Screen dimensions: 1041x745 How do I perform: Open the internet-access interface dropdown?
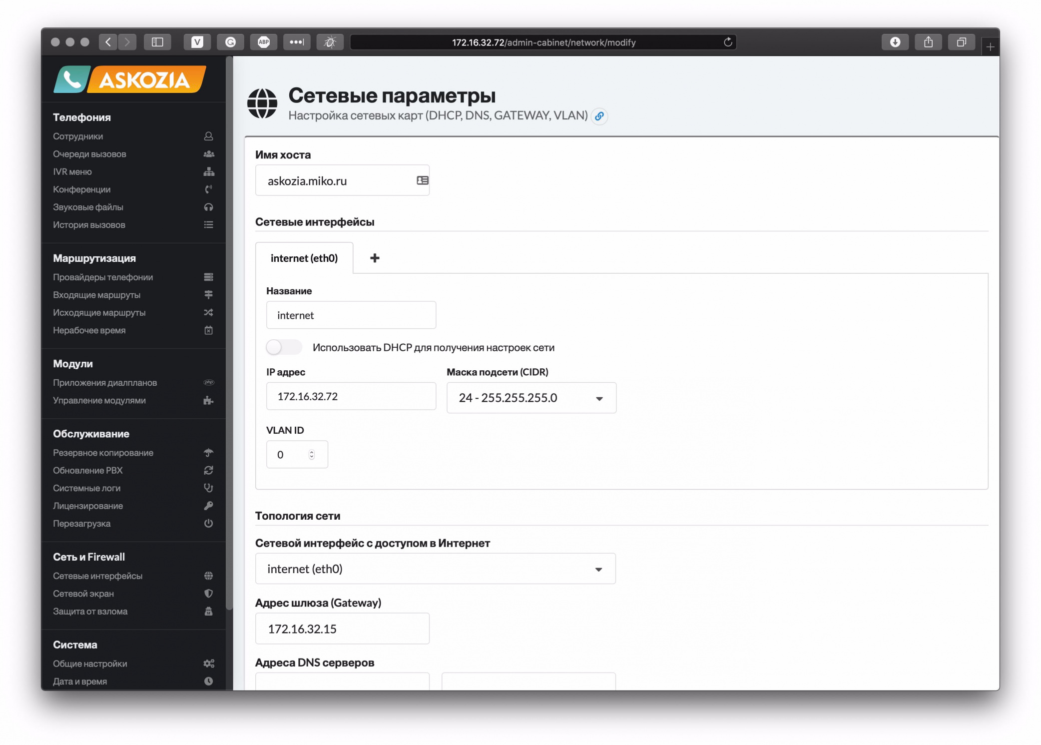(x=597, y=569)
